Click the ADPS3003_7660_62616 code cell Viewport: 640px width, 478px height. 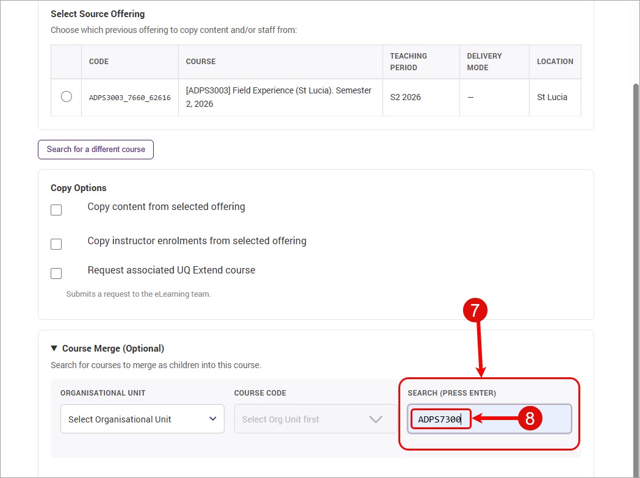pos(130,98)
